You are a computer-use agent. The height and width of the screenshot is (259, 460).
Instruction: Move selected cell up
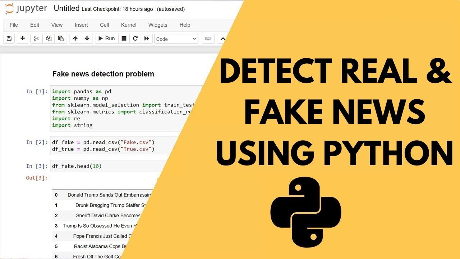pos(75,38)
